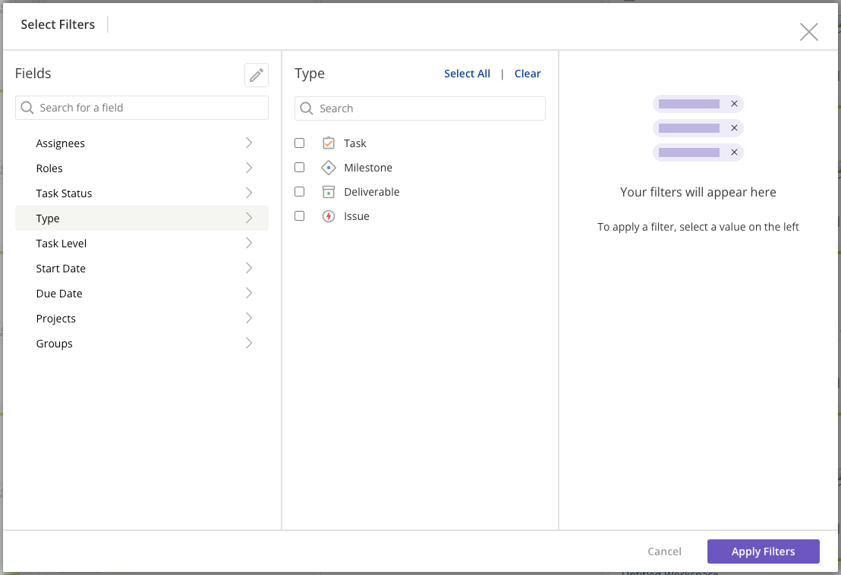This screenshot has width=841, height=575.
Task: Select the Task Level field
Action: (142, 244)
